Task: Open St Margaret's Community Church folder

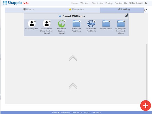Action: tap(121, 24)
